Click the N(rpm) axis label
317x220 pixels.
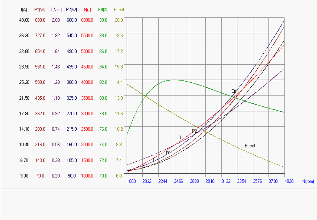pos(308,181)
